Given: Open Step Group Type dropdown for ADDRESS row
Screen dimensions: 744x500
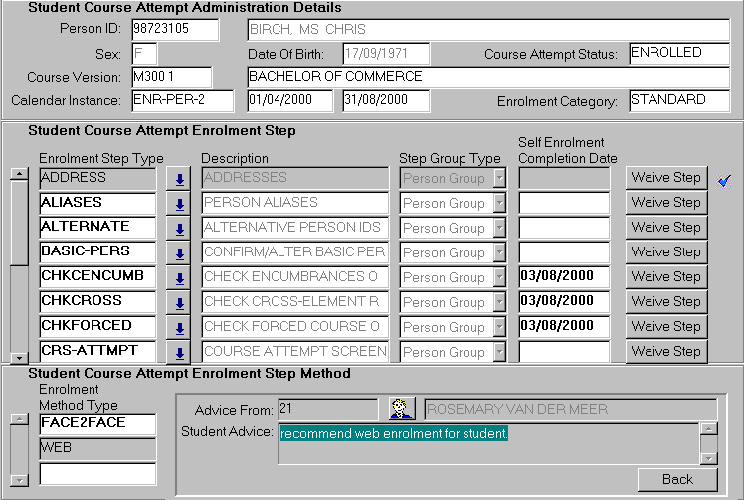Looking at the screenshot, I should pyautogui.click(x=499, y=178).
